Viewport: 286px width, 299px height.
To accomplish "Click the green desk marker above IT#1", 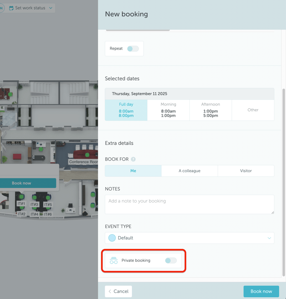I will point(21,197).
